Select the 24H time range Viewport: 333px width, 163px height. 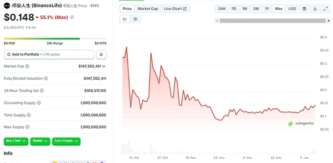pos(222,9)
